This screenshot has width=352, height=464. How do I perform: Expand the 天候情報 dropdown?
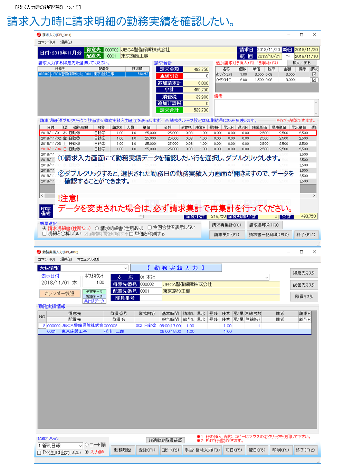pyautogui.click(x=126, y=268)
